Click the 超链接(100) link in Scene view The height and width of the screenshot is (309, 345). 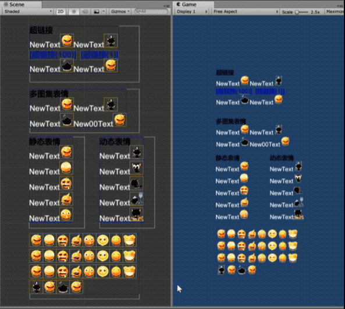(x=53, y=55)
